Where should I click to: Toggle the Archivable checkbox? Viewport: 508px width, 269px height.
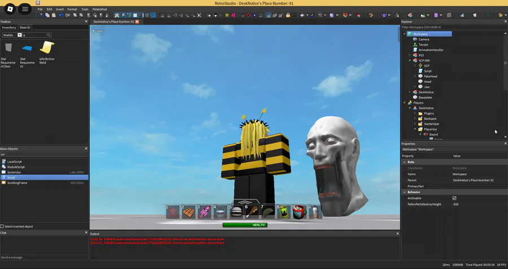point(454,198)
